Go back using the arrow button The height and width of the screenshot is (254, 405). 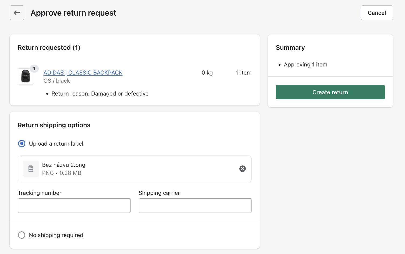coord(17,13)
